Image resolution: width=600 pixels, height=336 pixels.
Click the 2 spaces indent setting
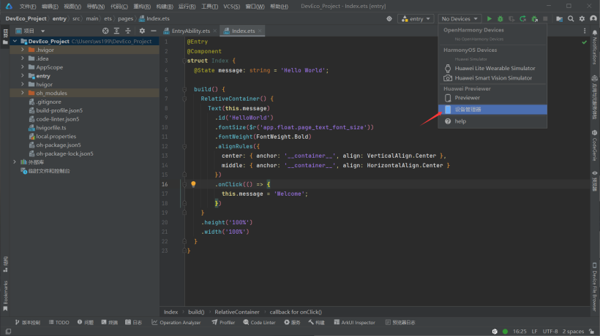(x=573, y=332)
